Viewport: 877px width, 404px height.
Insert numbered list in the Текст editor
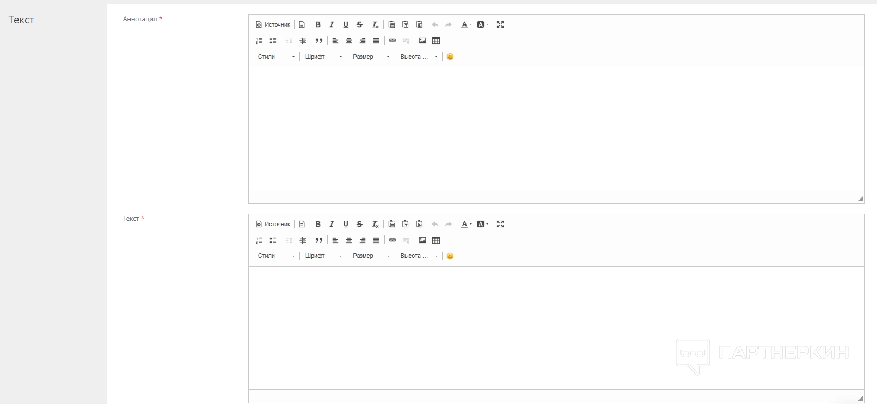coord(259,240)
